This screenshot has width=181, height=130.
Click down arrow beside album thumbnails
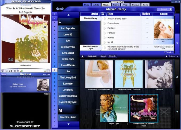coord(177,112)
